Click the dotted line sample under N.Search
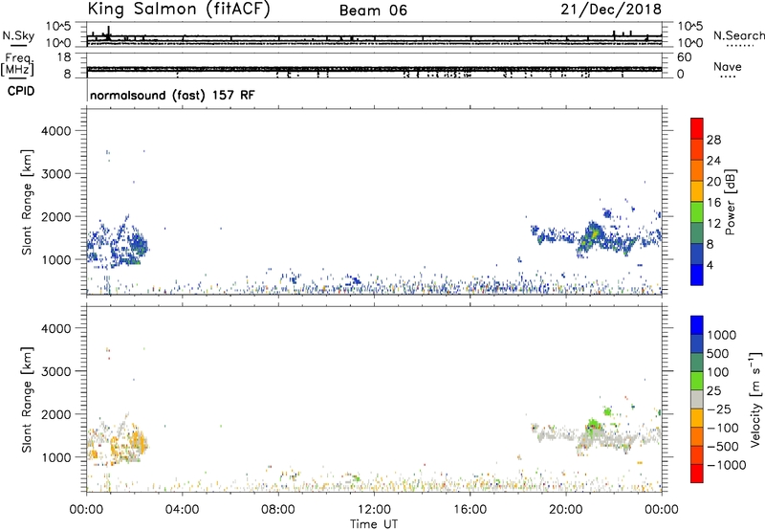The image size is (765, 530). 740,46
